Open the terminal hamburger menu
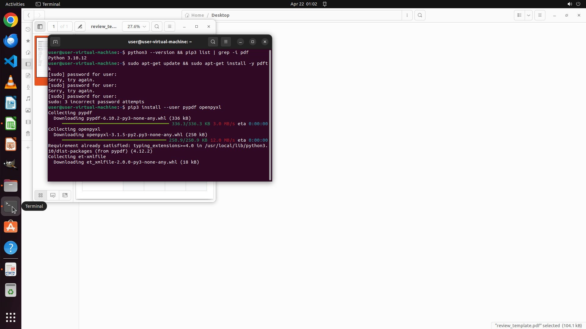The width and height of the screenshot is (586, 329). point(226,42)
